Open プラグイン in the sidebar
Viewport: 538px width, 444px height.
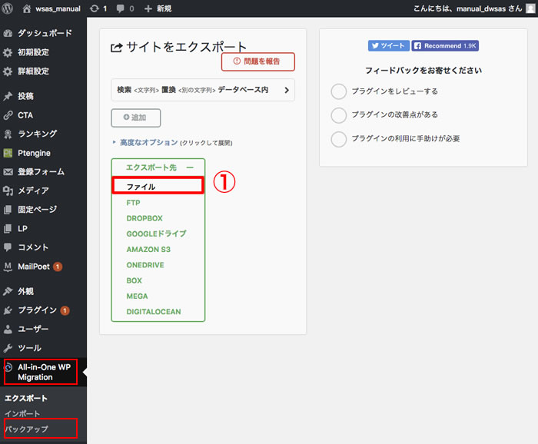(x=37, y=310)
